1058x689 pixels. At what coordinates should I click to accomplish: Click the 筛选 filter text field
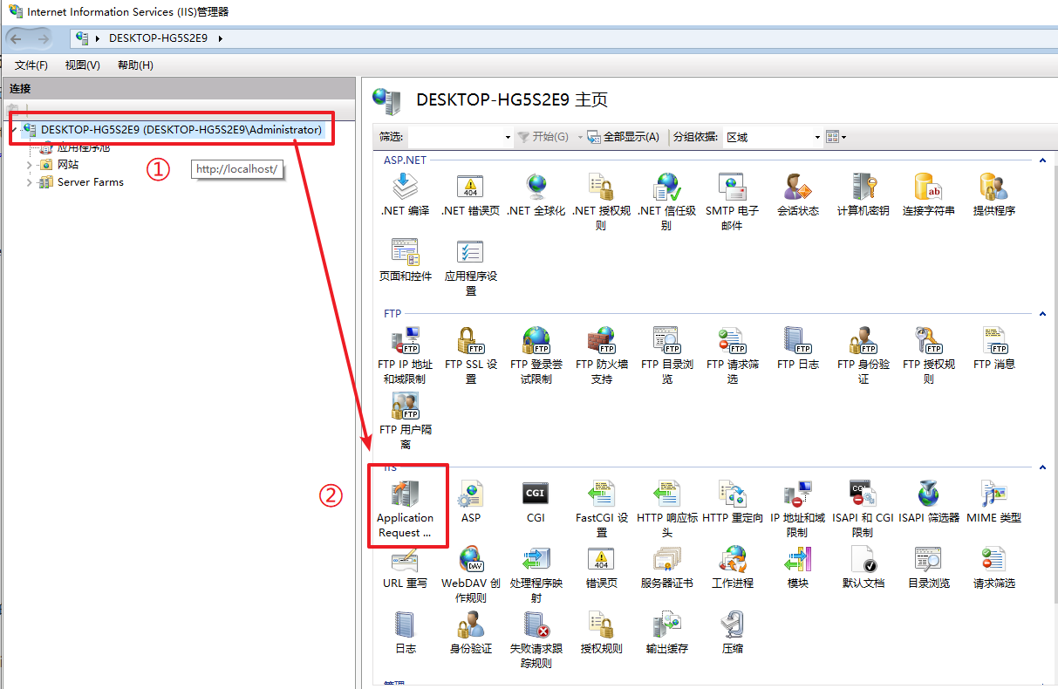tap(455, 138)
